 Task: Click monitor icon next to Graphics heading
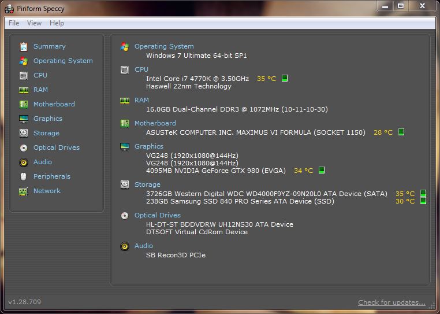coord(125,146)
